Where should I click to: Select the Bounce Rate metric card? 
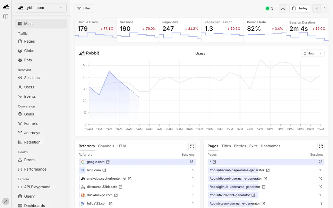click(265, 30)
